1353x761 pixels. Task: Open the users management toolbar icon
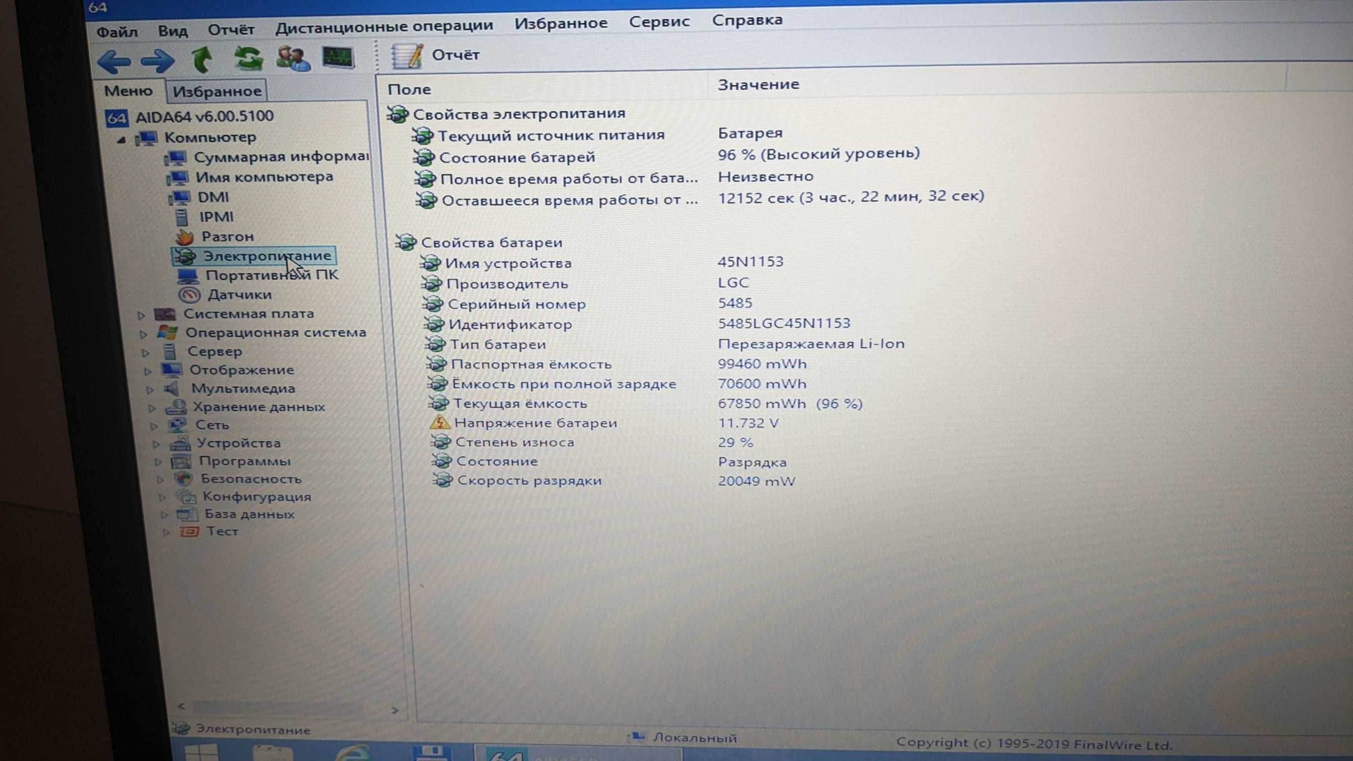click(x=293, y=58)
